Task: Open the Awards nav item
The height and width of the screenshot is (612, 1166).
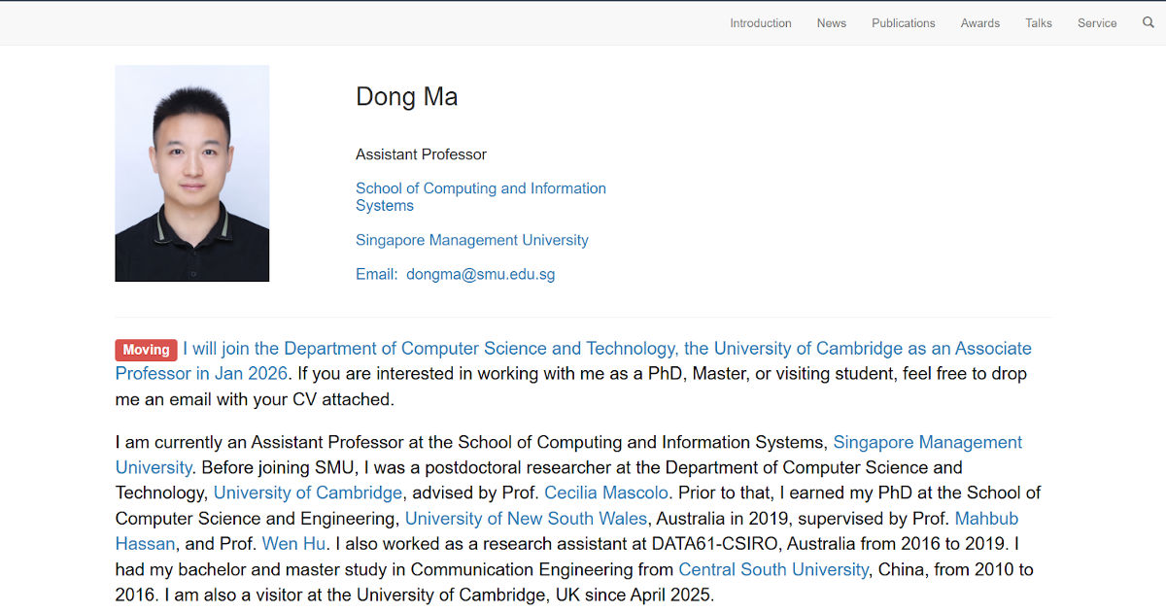Action: coord(980,23)
